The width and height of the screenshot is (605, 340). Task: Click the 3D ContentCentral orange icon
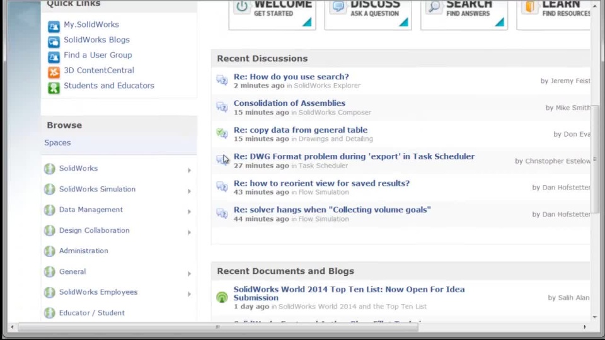coord(54,72)
